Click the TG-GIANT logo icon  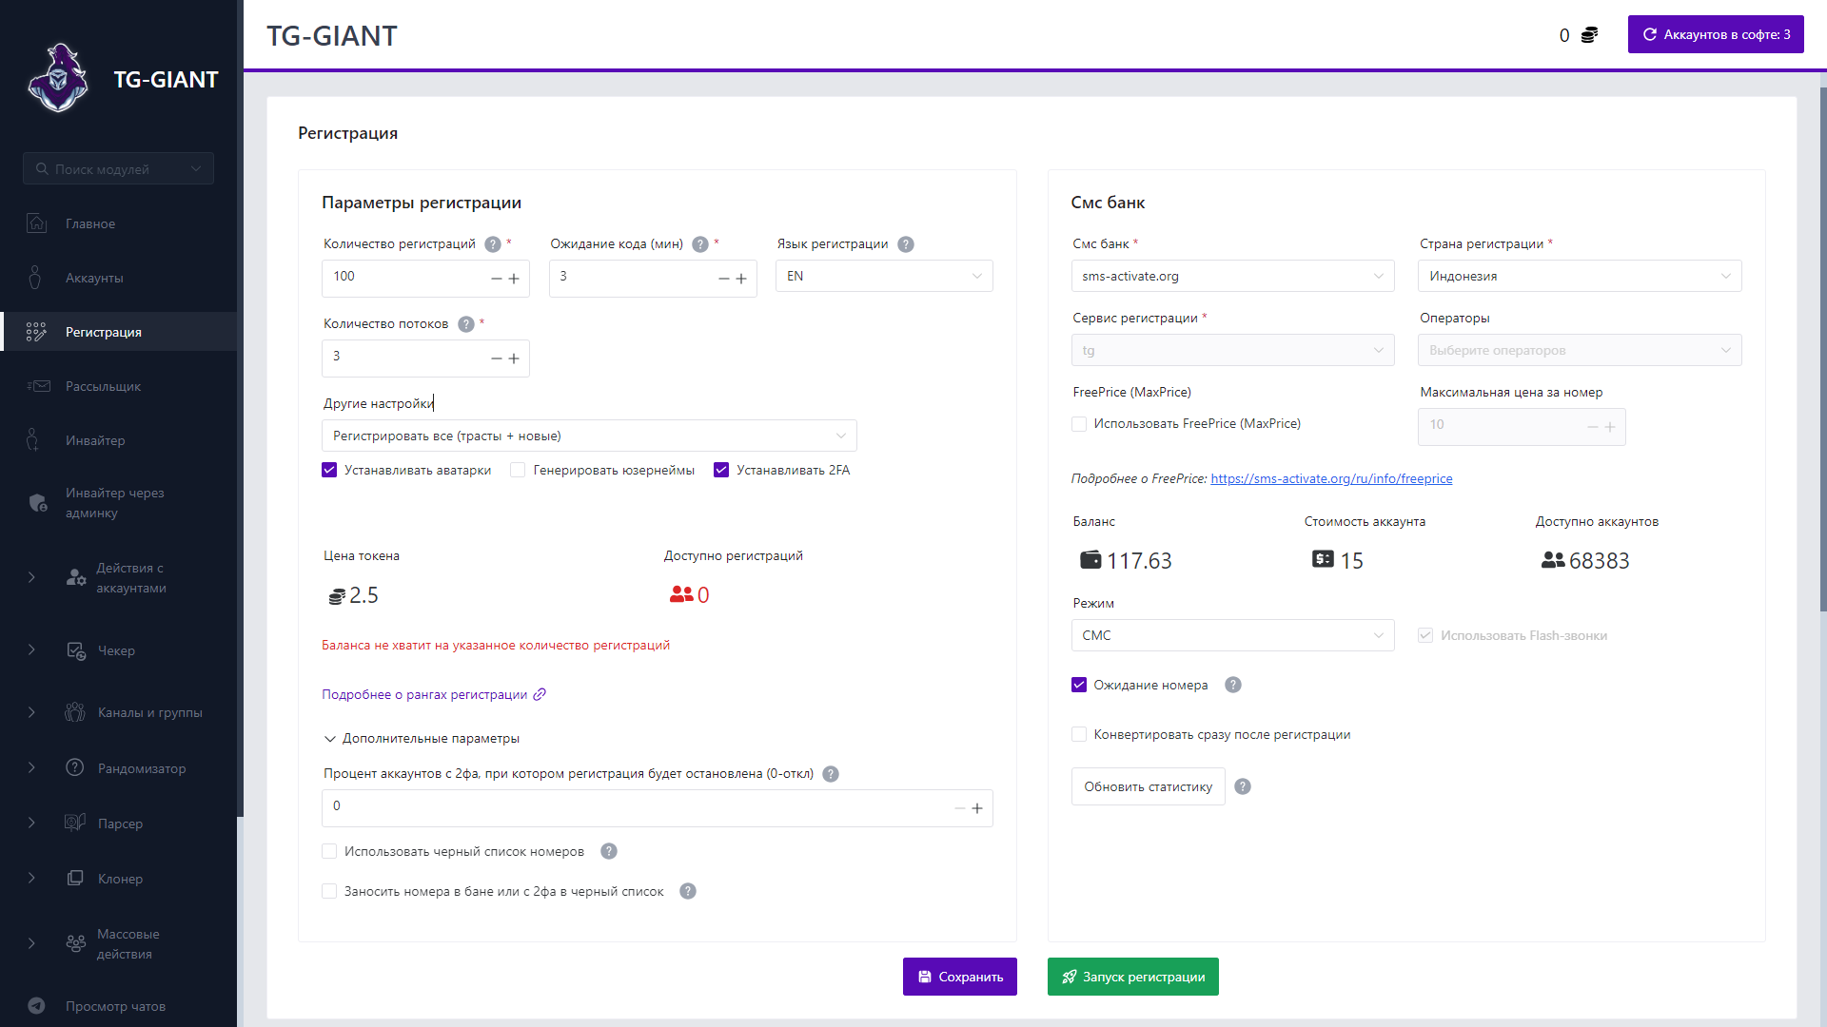[x=58, y=79]
